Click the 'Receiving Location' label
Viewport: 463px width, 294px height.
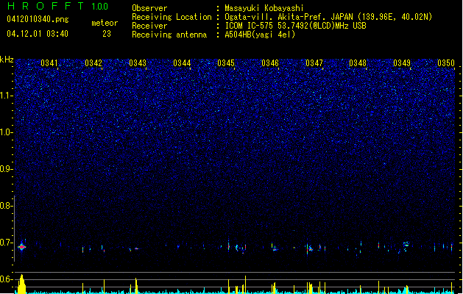(172, 17)
